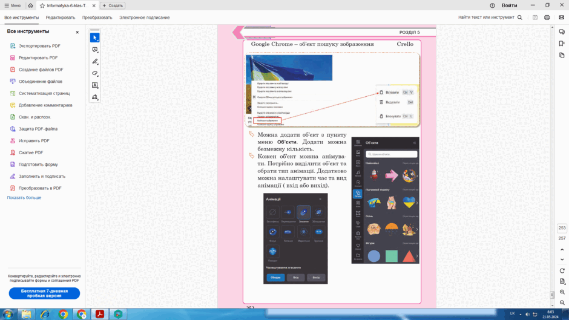569x320 pixels.
Task: Open the comments panel on right rail
Action: 562,32
